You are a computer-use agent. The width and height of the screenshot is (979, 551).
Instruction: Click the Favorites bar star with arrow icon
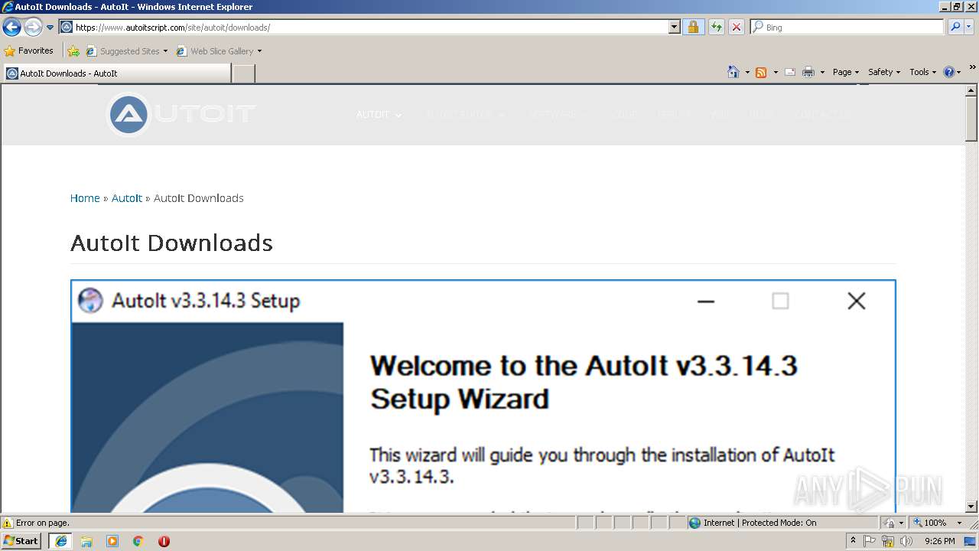[73, 51]
